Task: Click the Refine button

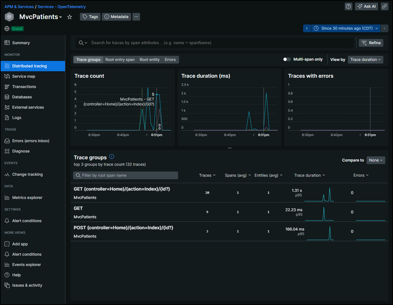Action: click(371, 43)
